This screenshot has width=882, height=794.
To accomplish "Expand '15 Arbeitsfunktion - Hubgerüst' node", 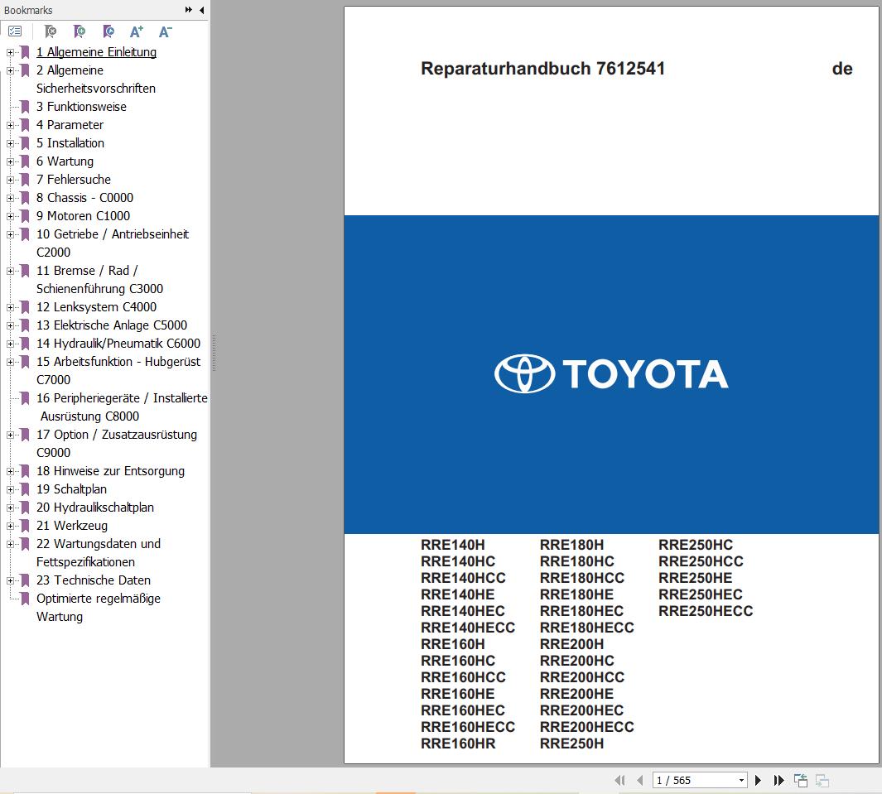I will tap(10, 362).
